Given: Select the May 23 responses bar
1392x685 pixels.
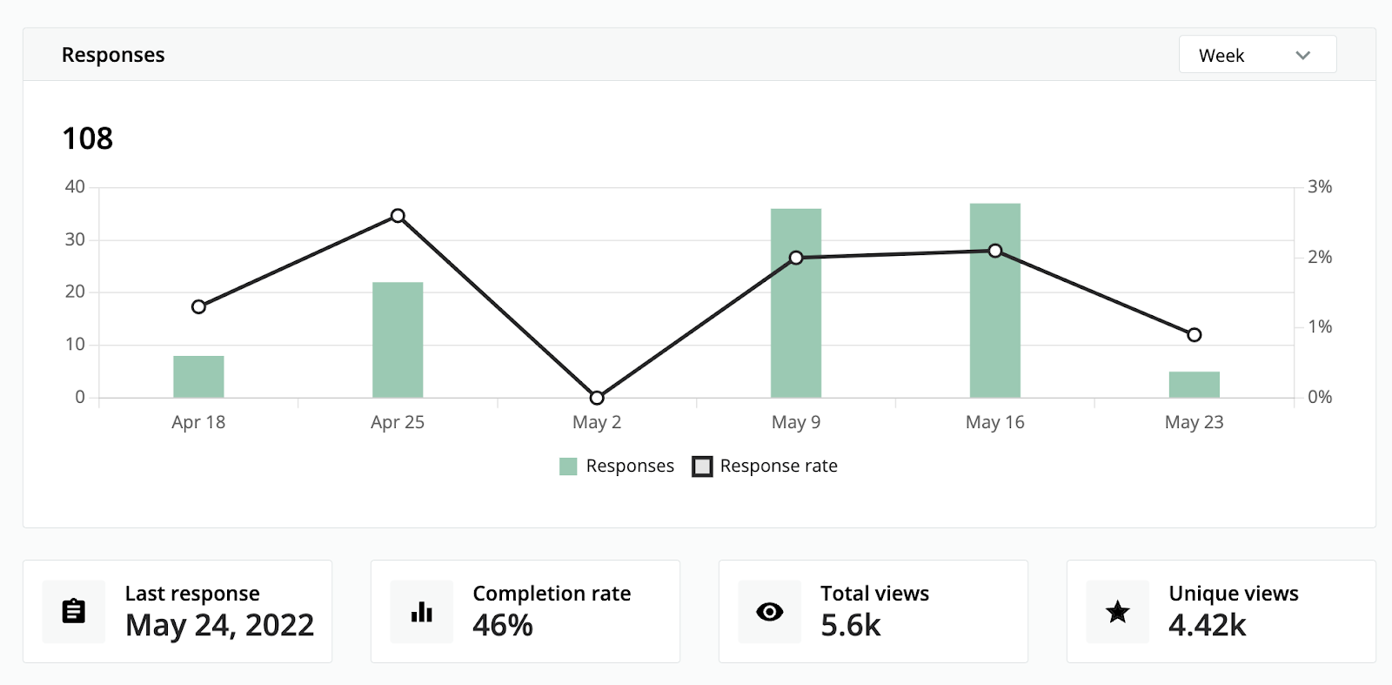Looking at the screenshot, I should coord(1195,385).
